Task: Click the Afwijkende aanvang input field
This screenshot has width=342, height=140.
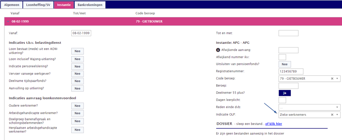Action: pos(288,50)
